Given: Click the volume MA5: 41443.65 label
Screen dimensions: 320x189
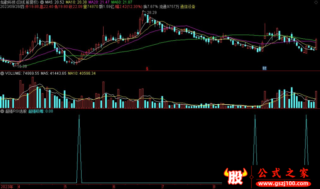Looking at the screenshot, I should [x=54, y=74].
